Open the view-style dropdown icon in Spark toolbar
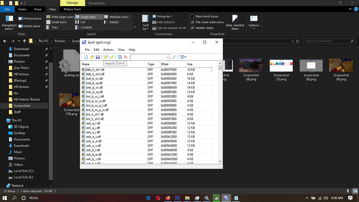359x202 pixels. click(x=183, y=57)
